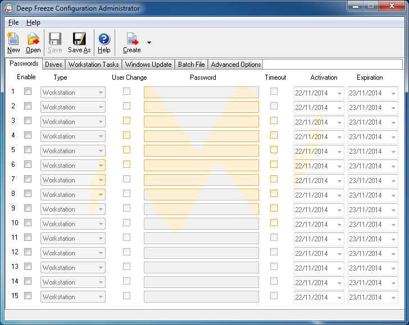
Task: Toggle User Change checkbox in row 10
Action: point(127,223)
